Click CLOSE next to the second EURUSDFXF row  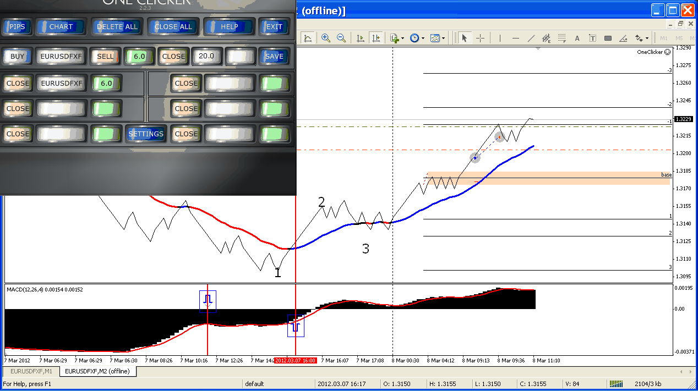[x=17, y=83]
